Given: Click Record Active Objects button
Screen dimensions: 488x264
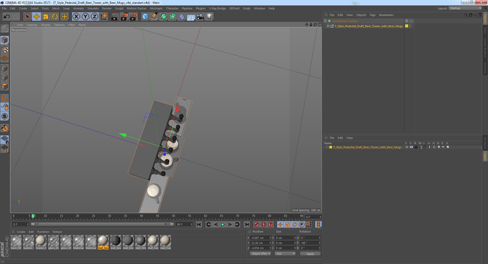Looking at the screenshot, I should [256, 224].
